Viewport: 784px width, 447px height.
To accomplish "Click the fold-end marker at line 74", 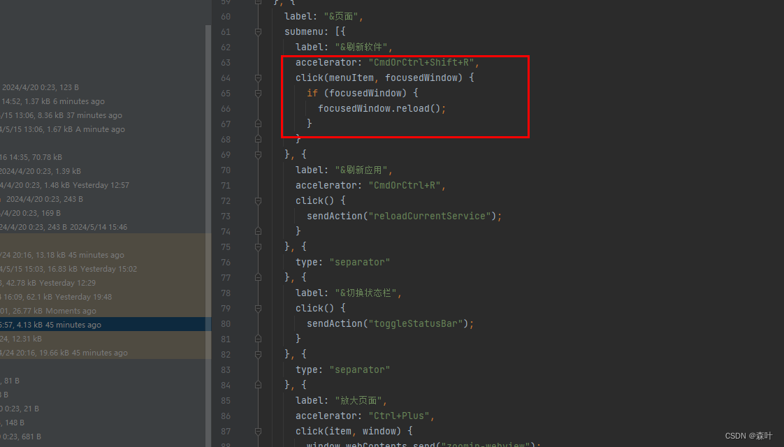I will pyautogui.click(x=258, y=230).
